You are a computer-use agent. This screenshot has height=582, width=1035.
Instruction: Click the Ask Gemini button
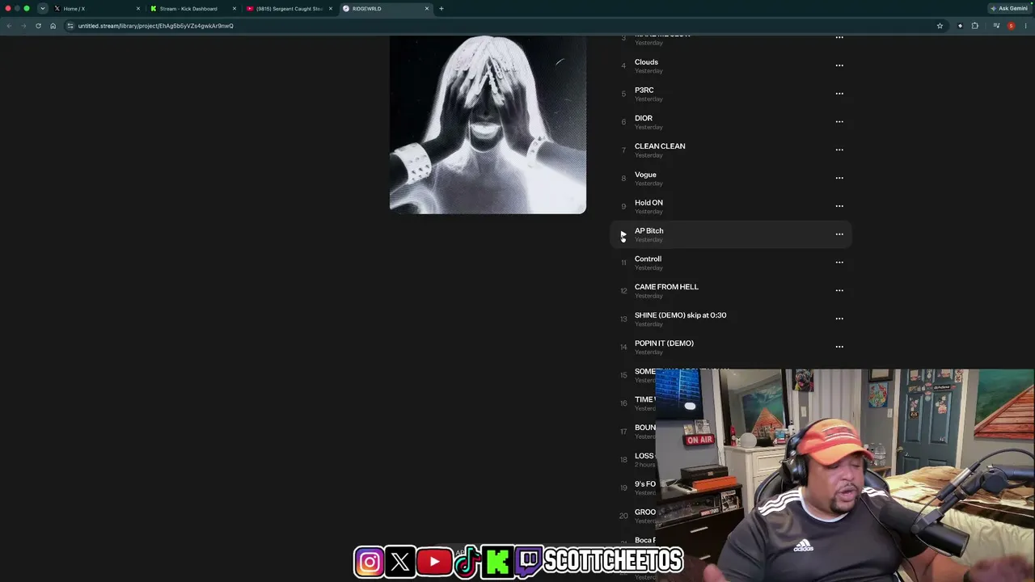pyautogui.click(x=1009, y=9)
